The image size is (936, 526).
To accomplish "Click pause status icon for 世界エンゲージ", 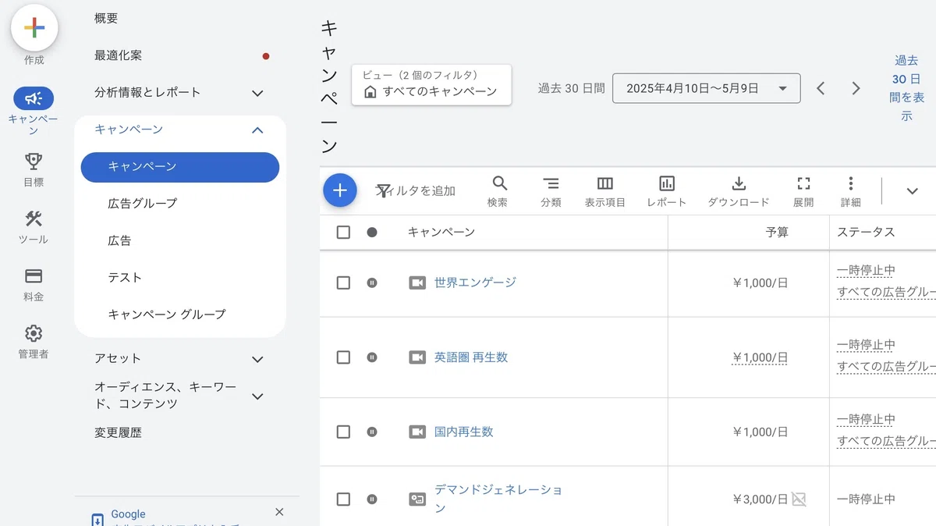I will click(x=372, y=283).
